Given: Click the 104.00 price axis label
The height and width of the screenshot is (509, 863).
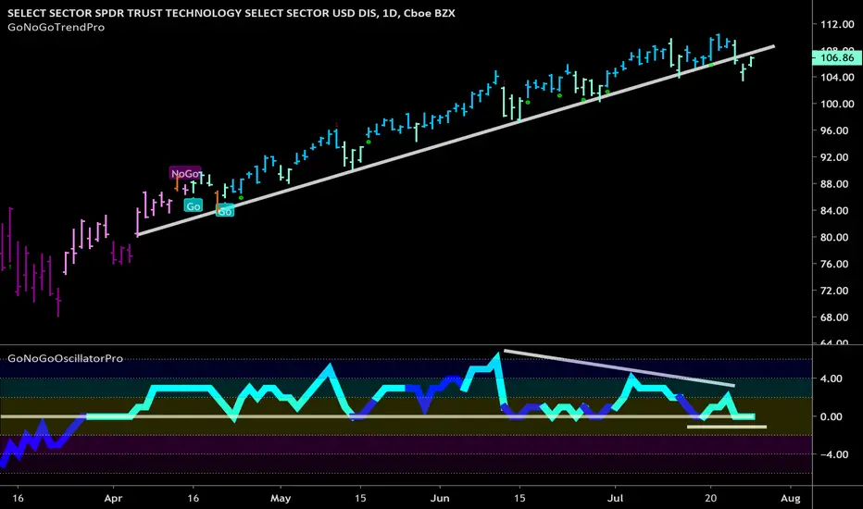Looking at the screenshot, I should (836, 77).
